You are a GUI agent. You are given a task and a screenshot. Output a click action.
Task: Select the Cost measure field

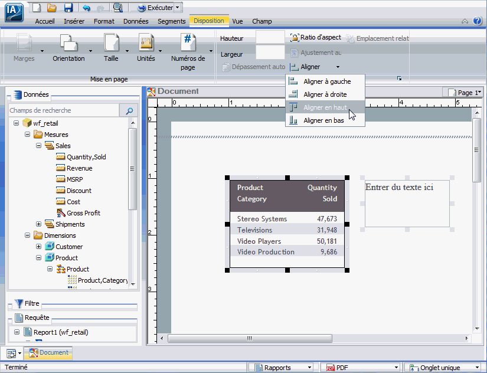click(73, 202)
